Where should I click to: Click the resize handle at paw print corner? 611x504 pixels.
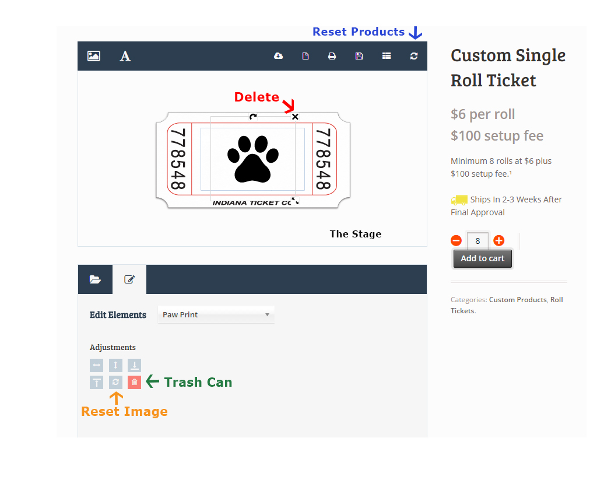pyautogui.click(x=295, y=201)
